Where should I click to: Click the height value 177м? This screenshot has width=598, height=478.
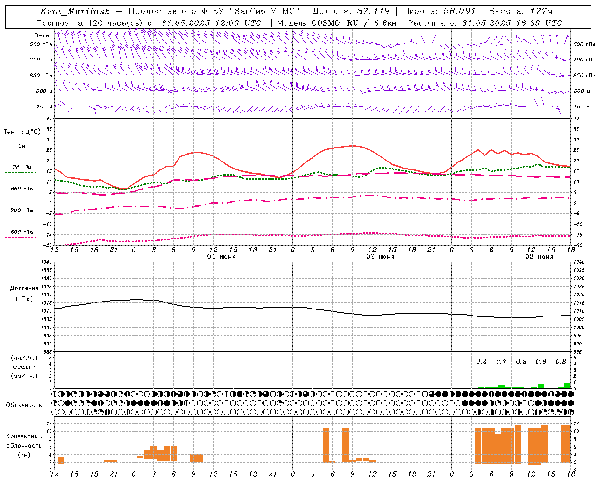(x=541, y=11)
